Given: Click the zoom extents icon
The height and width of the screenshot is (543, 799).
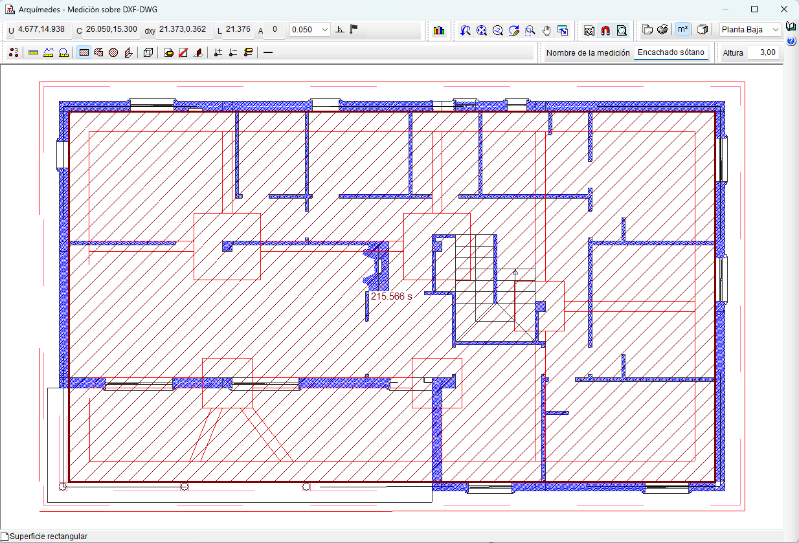Looking at the screenshot, I should click(x=481, y=30).
